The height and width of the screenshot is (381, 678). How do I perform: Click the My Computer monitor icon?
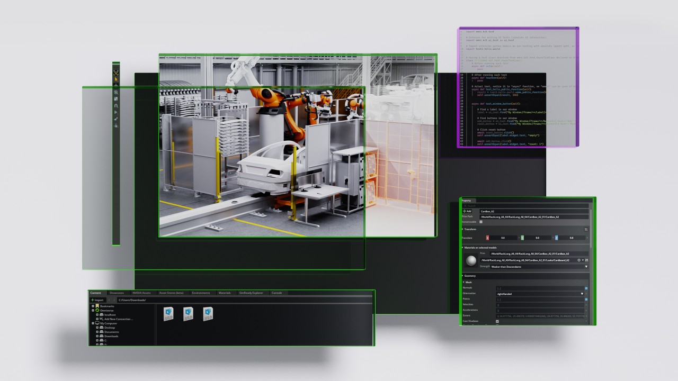point(97,323)
